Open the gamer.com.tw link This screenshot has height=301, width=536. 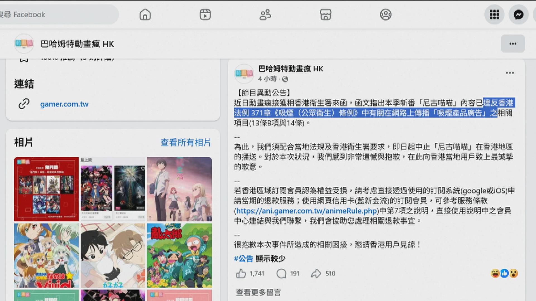(64, 104)
